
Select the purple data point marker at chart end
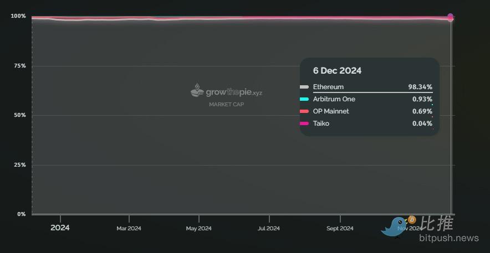pyautogui.click(x=450, y=16)
